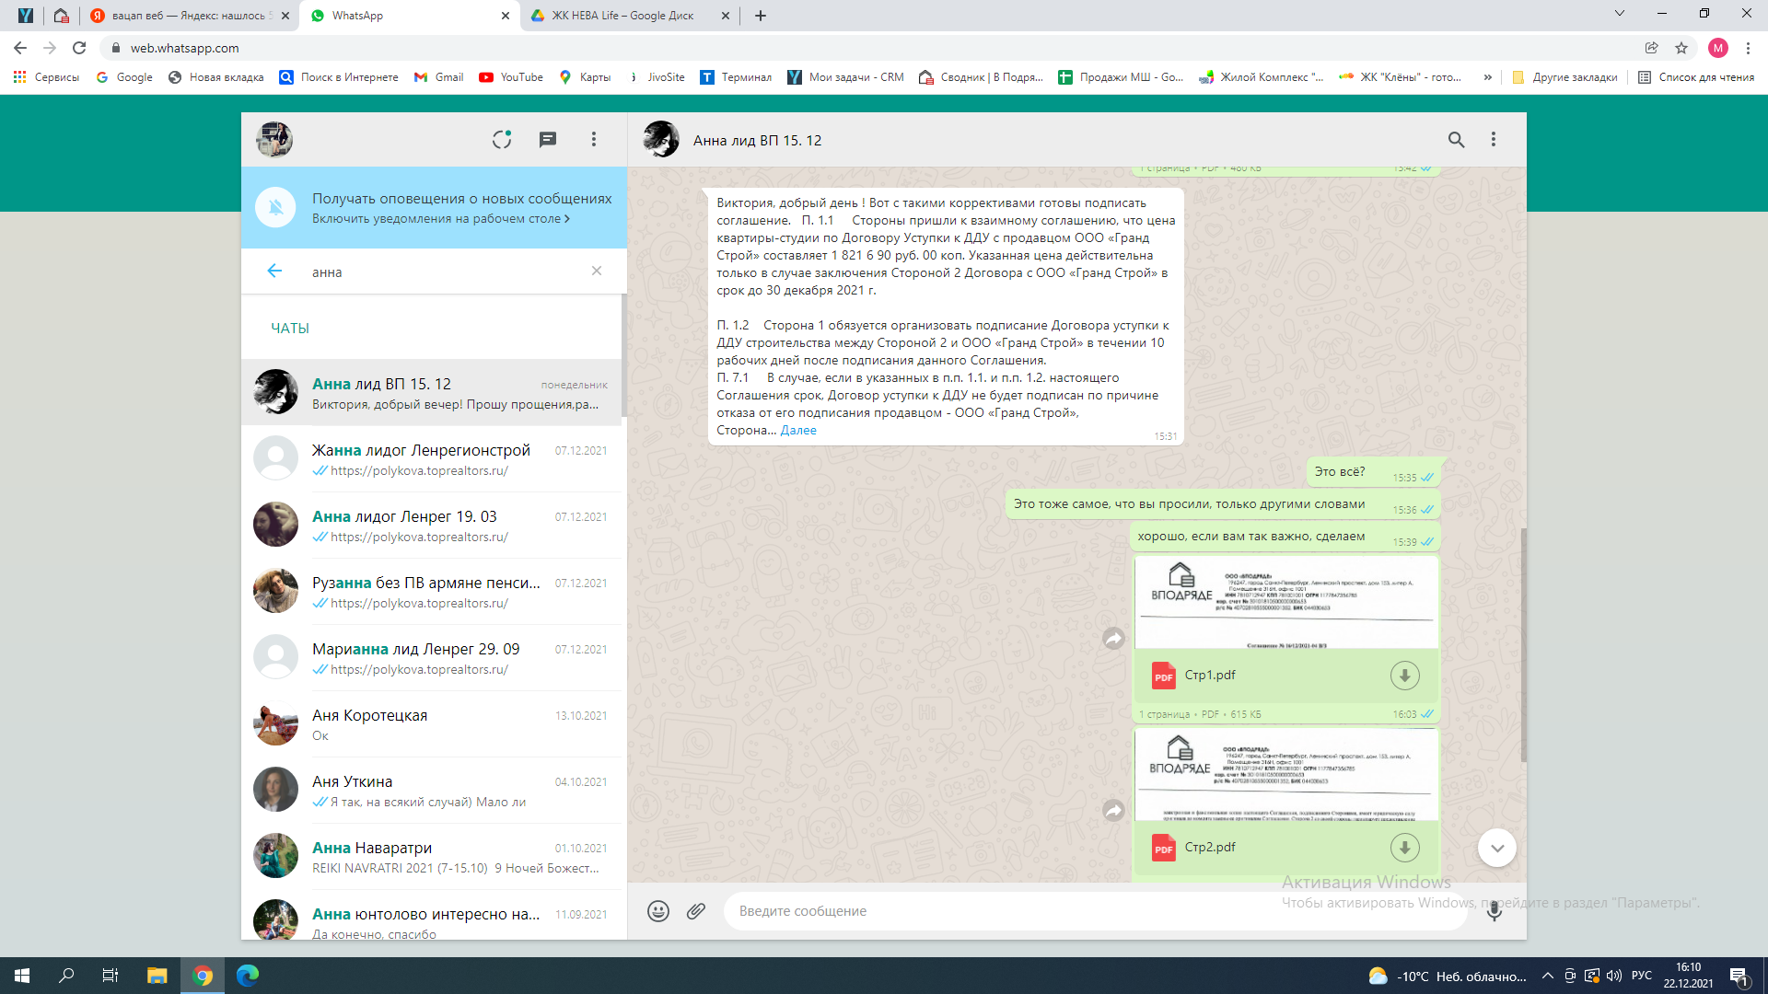Clear the search field text анна
The width and height of the screenshot is (1768, 994).
(597, 271)
